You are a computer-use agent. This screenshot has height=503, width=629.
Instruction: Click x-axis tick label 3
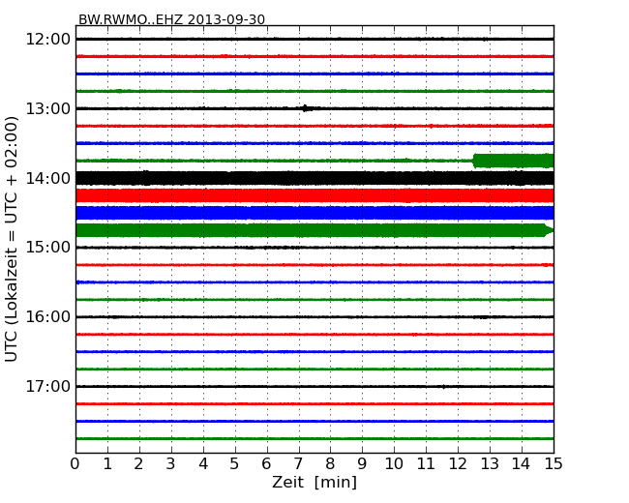[x=171, y=464]
